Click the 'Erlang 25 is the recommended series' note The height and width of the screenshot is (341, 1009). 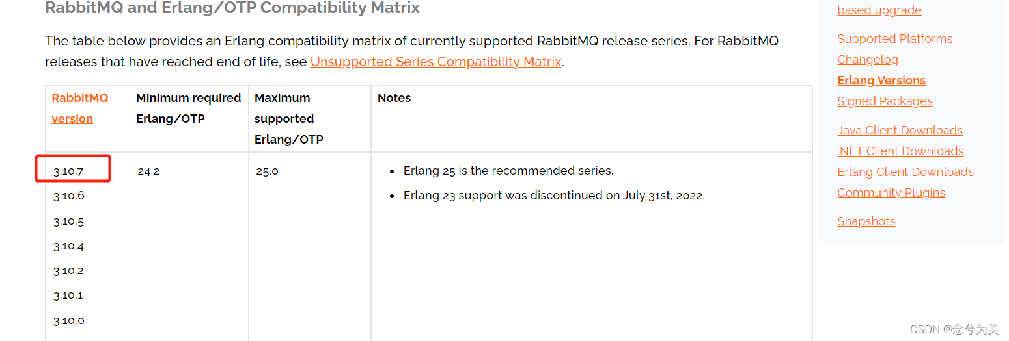point(508,171)
